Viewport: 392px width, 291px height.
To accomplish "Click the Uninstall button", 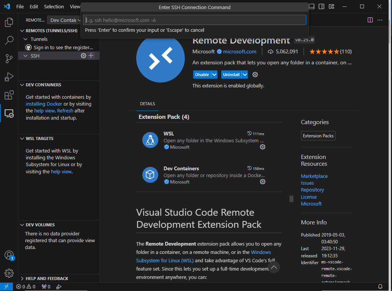I will pyautogui.click(x=231, y=75).
